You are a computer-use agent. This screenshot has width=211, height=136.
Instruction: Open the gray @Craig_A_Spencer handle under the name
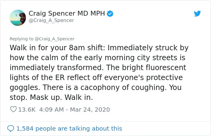(51, 20)
